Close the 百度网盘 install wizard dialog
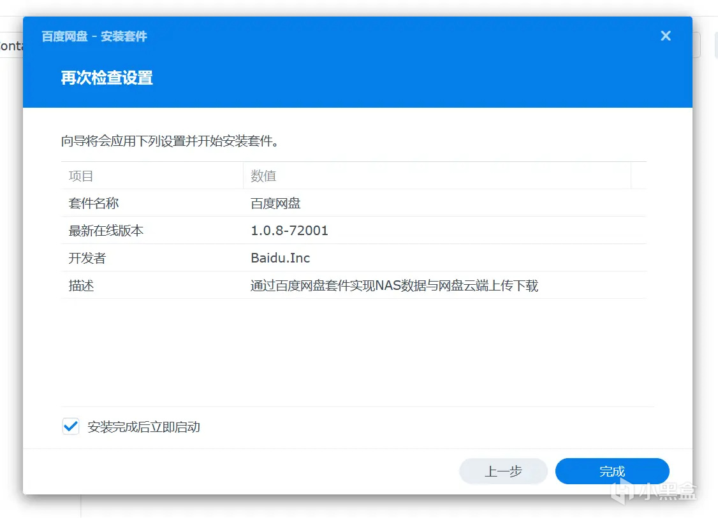 pyautogui.click(x=665, y=36)
